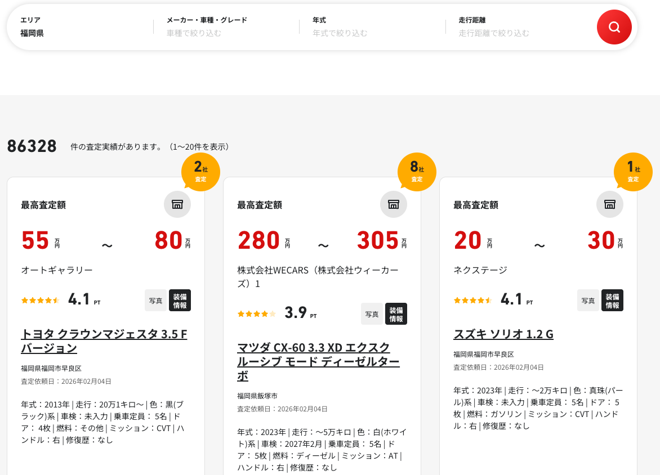Select 装備情報 tab on Crown Majesta card

(180, 301)
